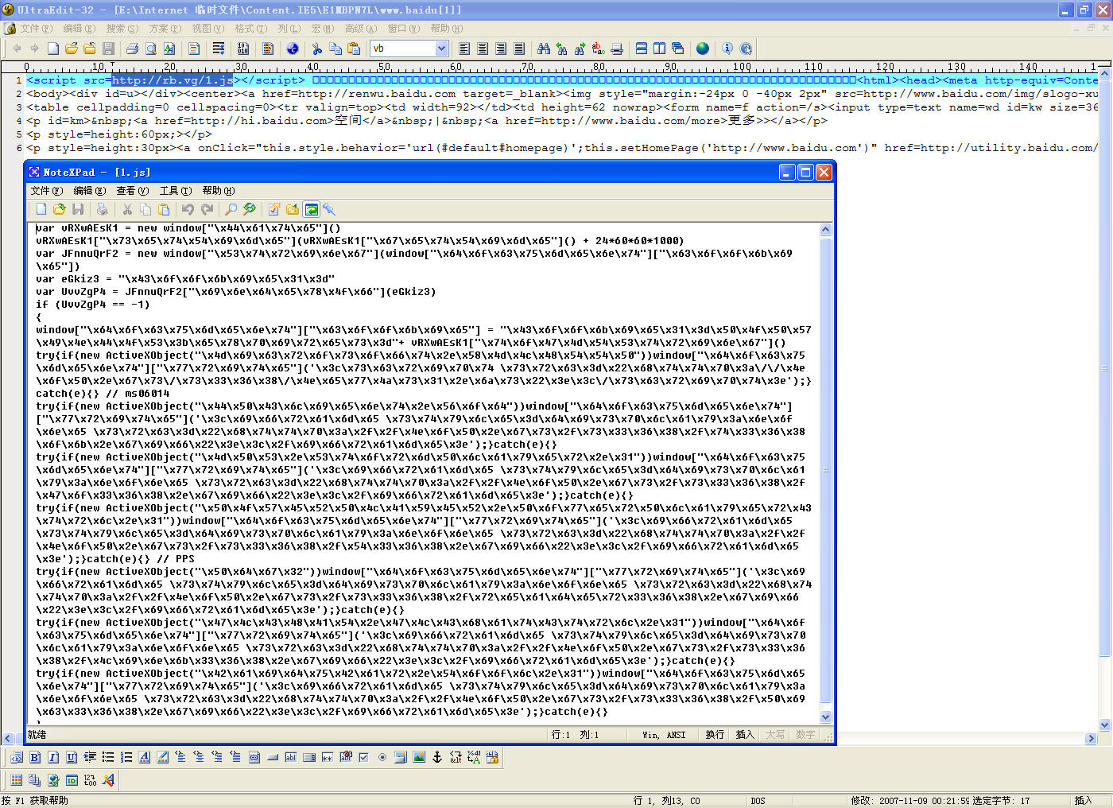Click the globe browser-view icon

[x=703, y=49]
